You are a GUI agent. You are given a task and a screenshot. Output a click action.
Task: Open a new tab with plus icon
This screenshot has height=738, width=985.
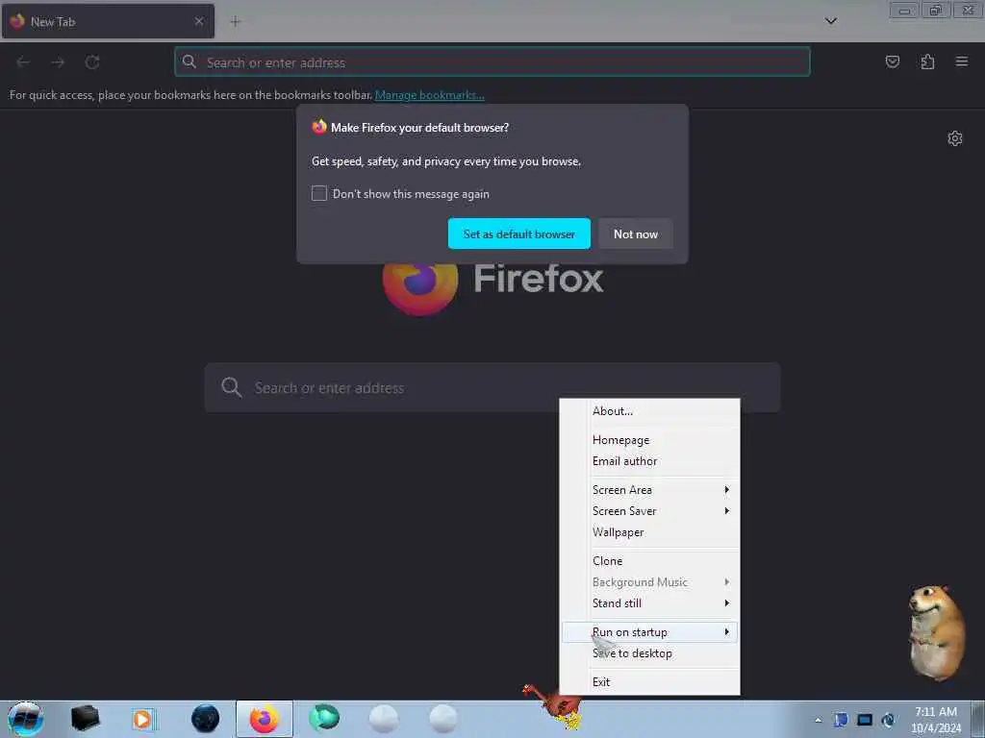coord(235,21)
